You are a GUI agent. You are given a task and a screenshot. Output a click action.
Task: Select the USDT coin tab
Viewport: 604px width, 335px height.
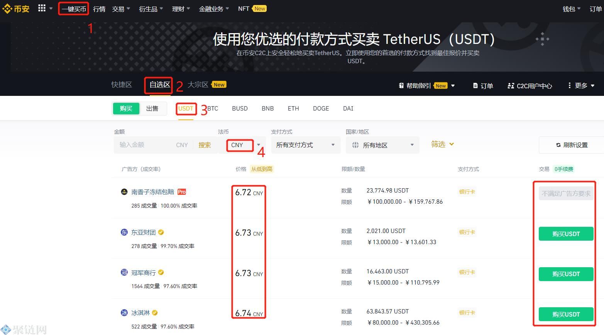point(186,109)
